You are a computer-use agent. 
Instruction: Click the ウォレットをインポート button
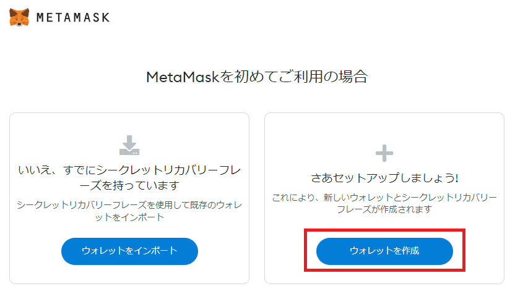[129, 251]
